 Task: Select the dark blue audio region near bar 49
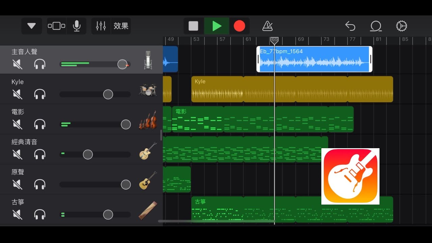[x=170, y=59]
